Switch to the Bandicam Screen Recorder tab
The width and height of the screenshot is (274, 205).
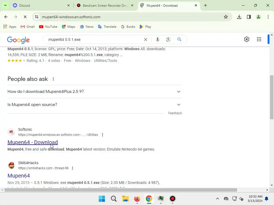(x=105, y=5)
